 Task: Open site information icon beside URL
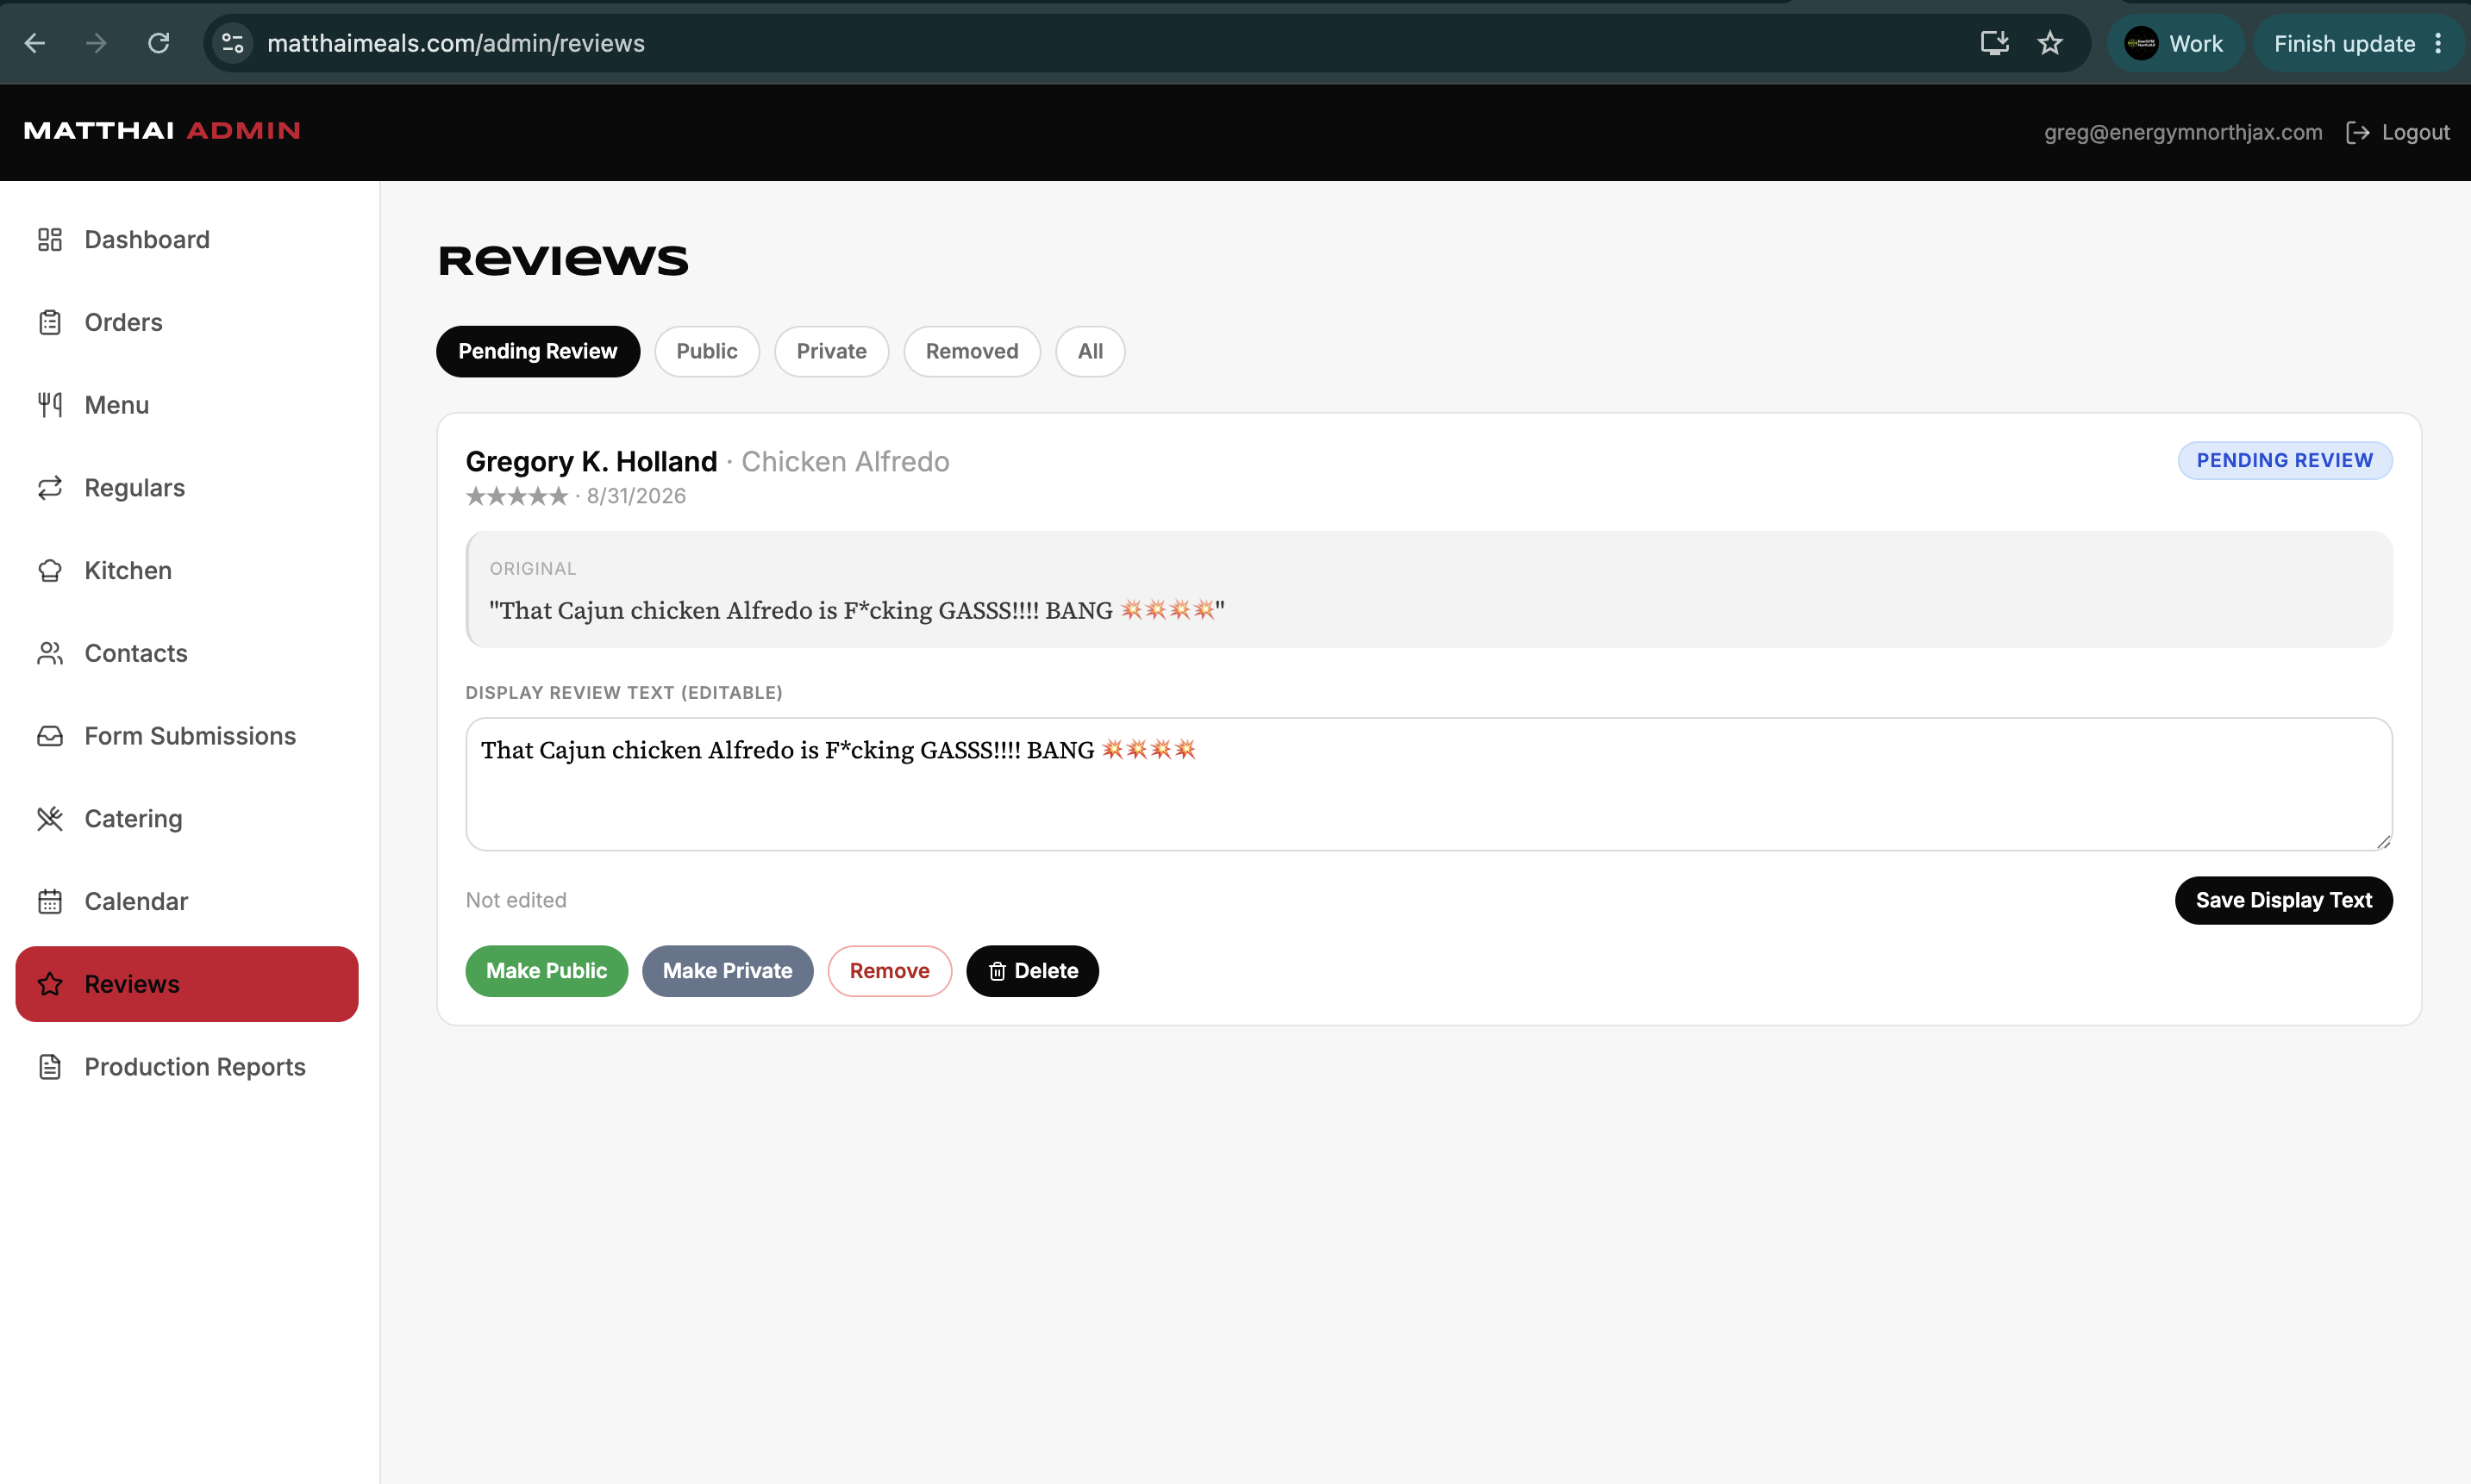click(x=233, y=43)
